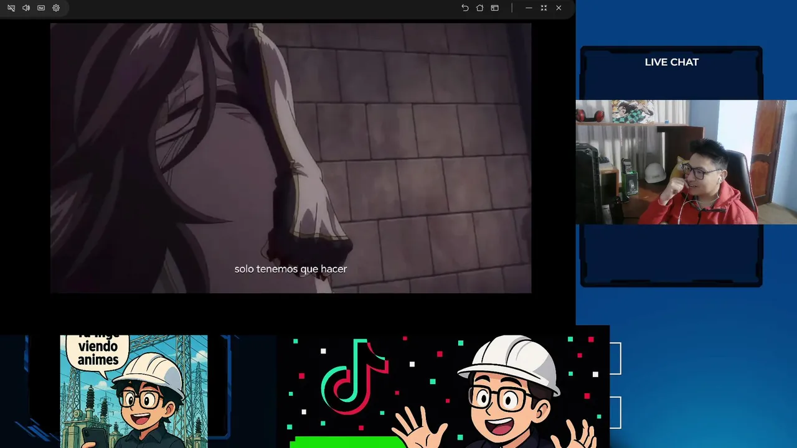The width and height of the screenshot is (797, 448).
Task: Go back using the curved arrow icon
Action: 465,8
